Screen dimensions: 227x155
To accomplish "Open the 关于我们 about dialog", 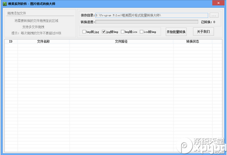I will click(204, 32).
